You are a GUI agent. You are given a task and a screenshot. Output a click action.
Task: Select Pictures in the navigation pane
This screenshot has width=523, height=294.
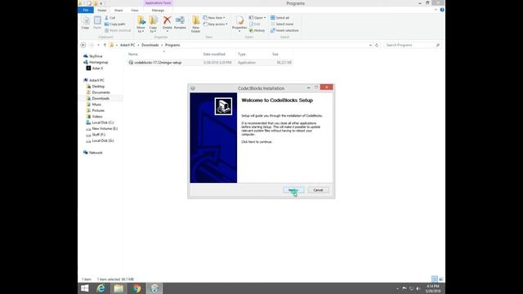(x=98, y=110)
